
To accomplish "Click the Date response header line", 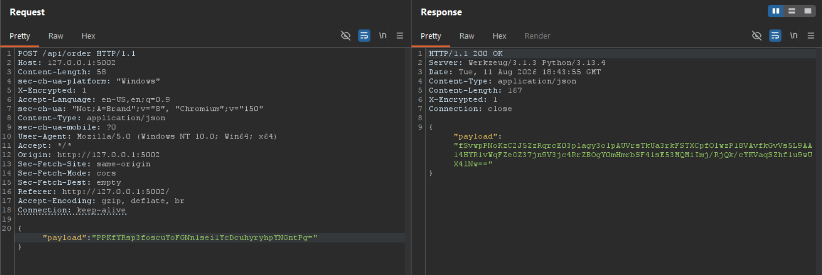I will coord(515,72).
